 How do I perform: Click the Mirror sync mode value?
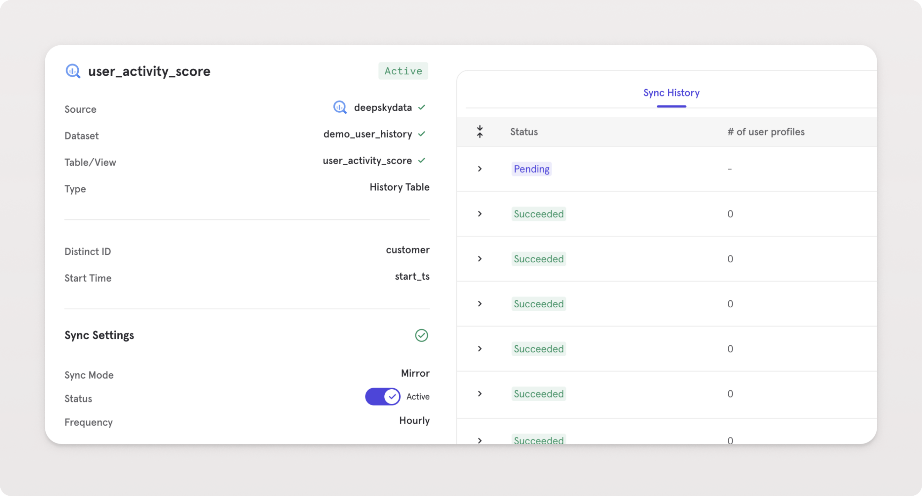[415, 373]
